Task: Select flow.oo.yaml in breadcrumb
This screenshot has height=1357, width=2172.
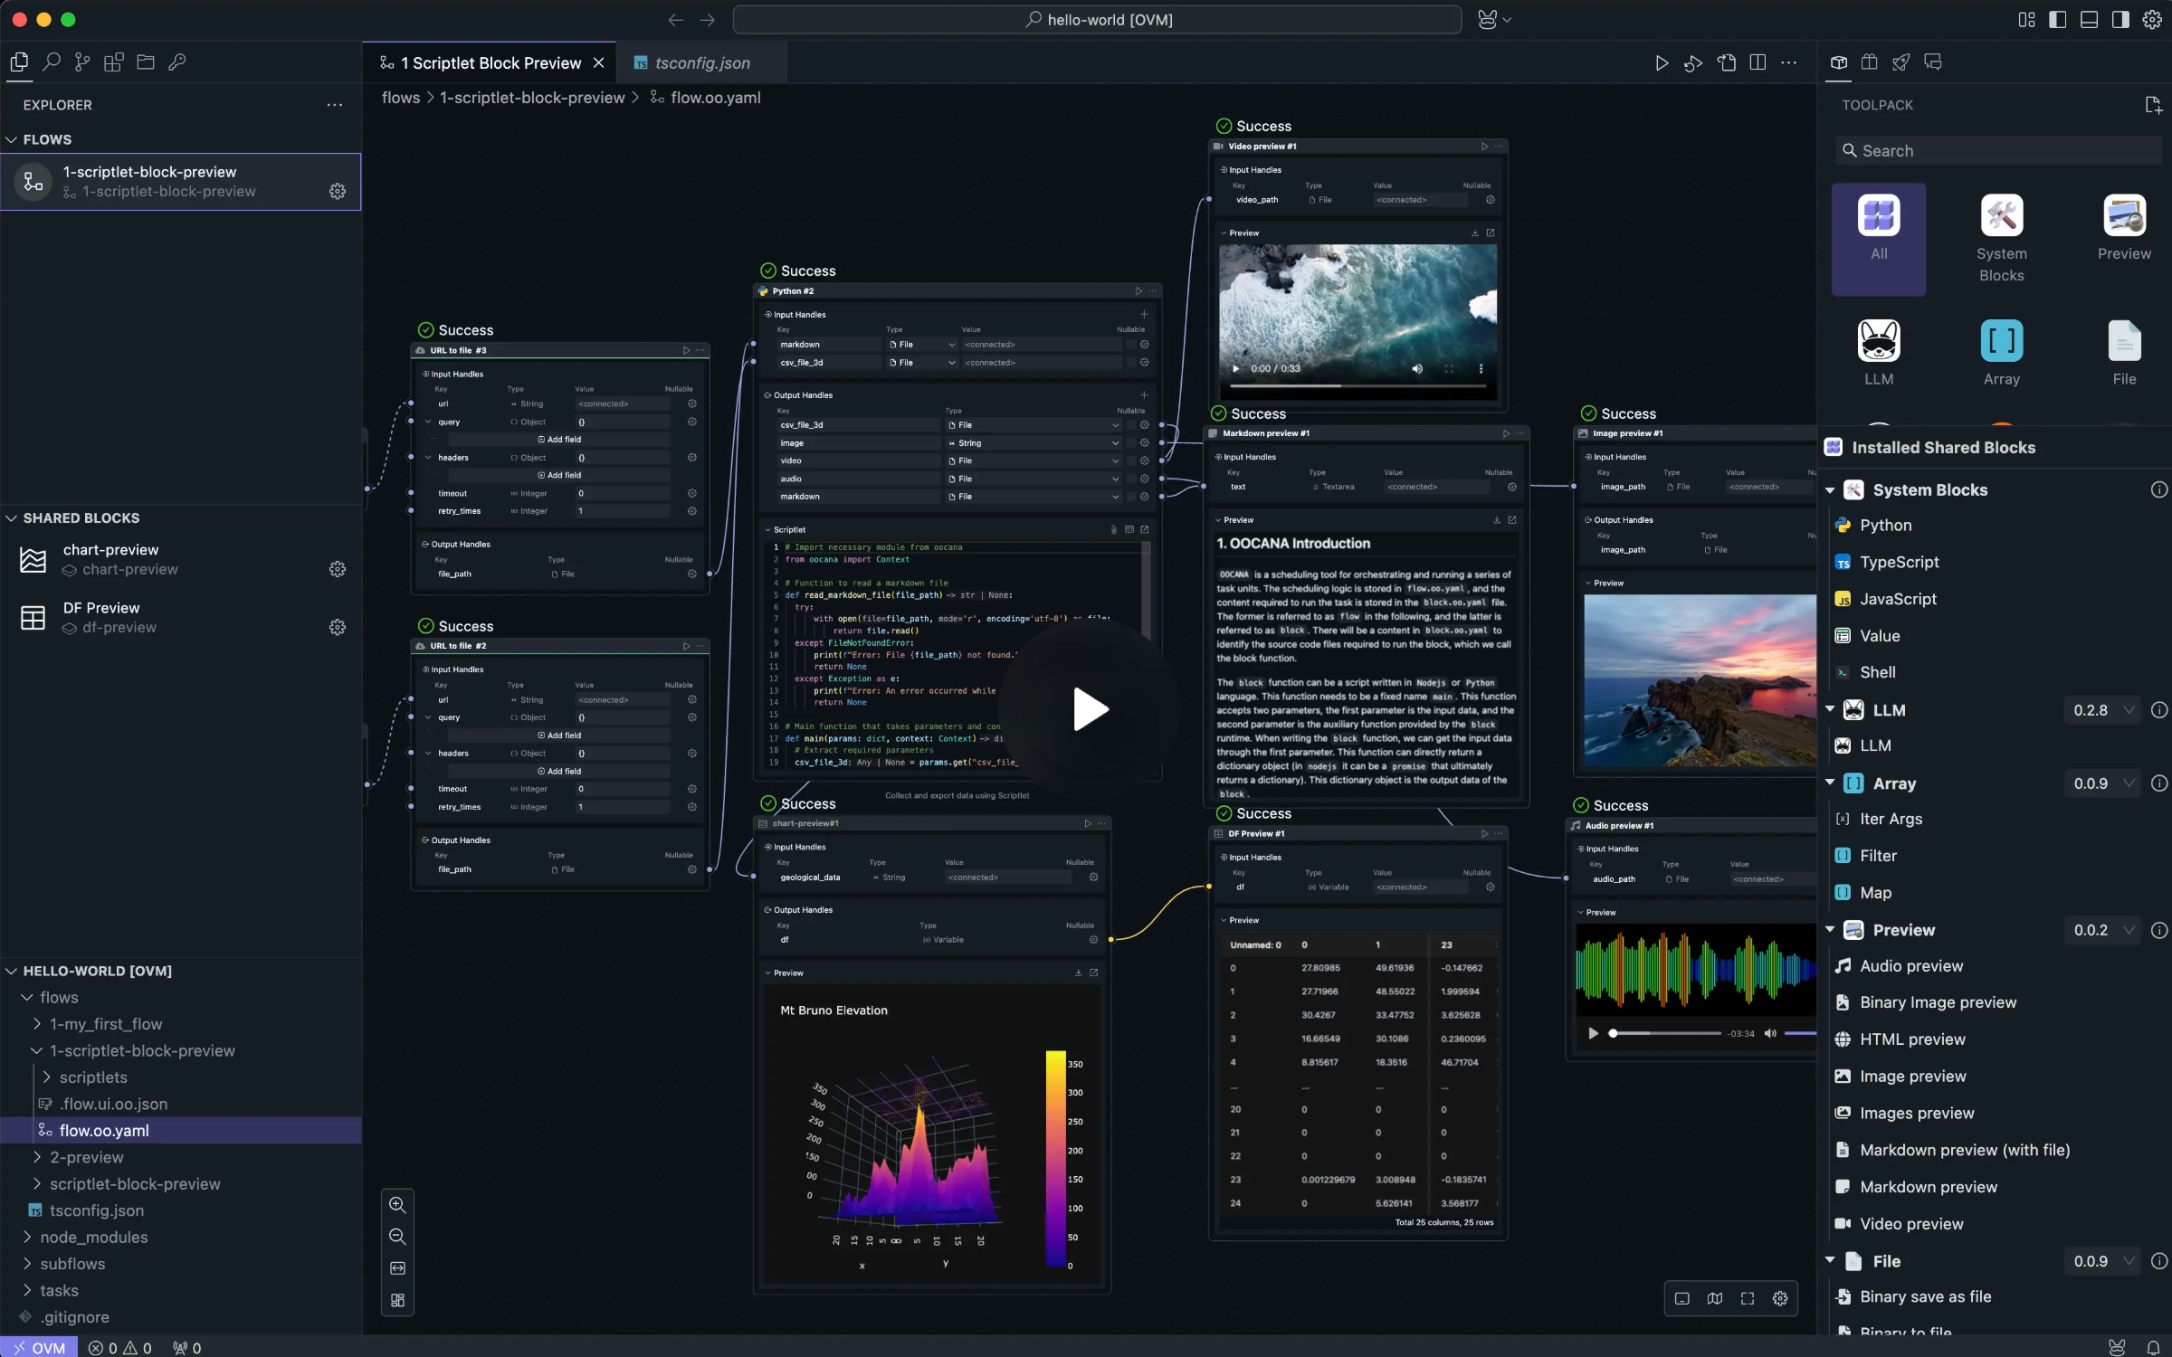Action: pos(715,98)
